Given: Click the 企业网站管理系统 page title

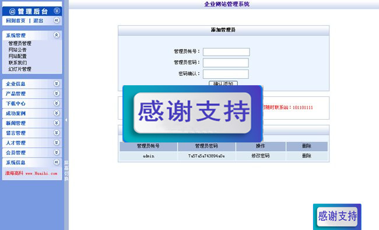Looking at the screenshot, I should [227, 4].
